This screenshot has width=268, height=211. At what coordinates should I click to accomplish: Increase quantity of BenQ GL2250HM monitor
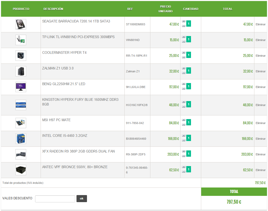[184, 84]
